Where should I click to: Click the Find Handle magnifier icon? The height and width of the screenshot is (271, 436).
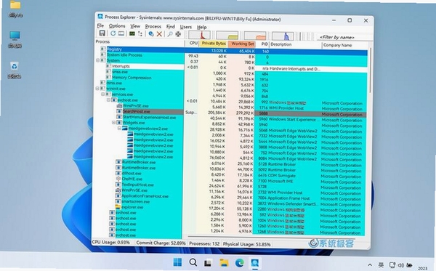(x=170, y=34)
